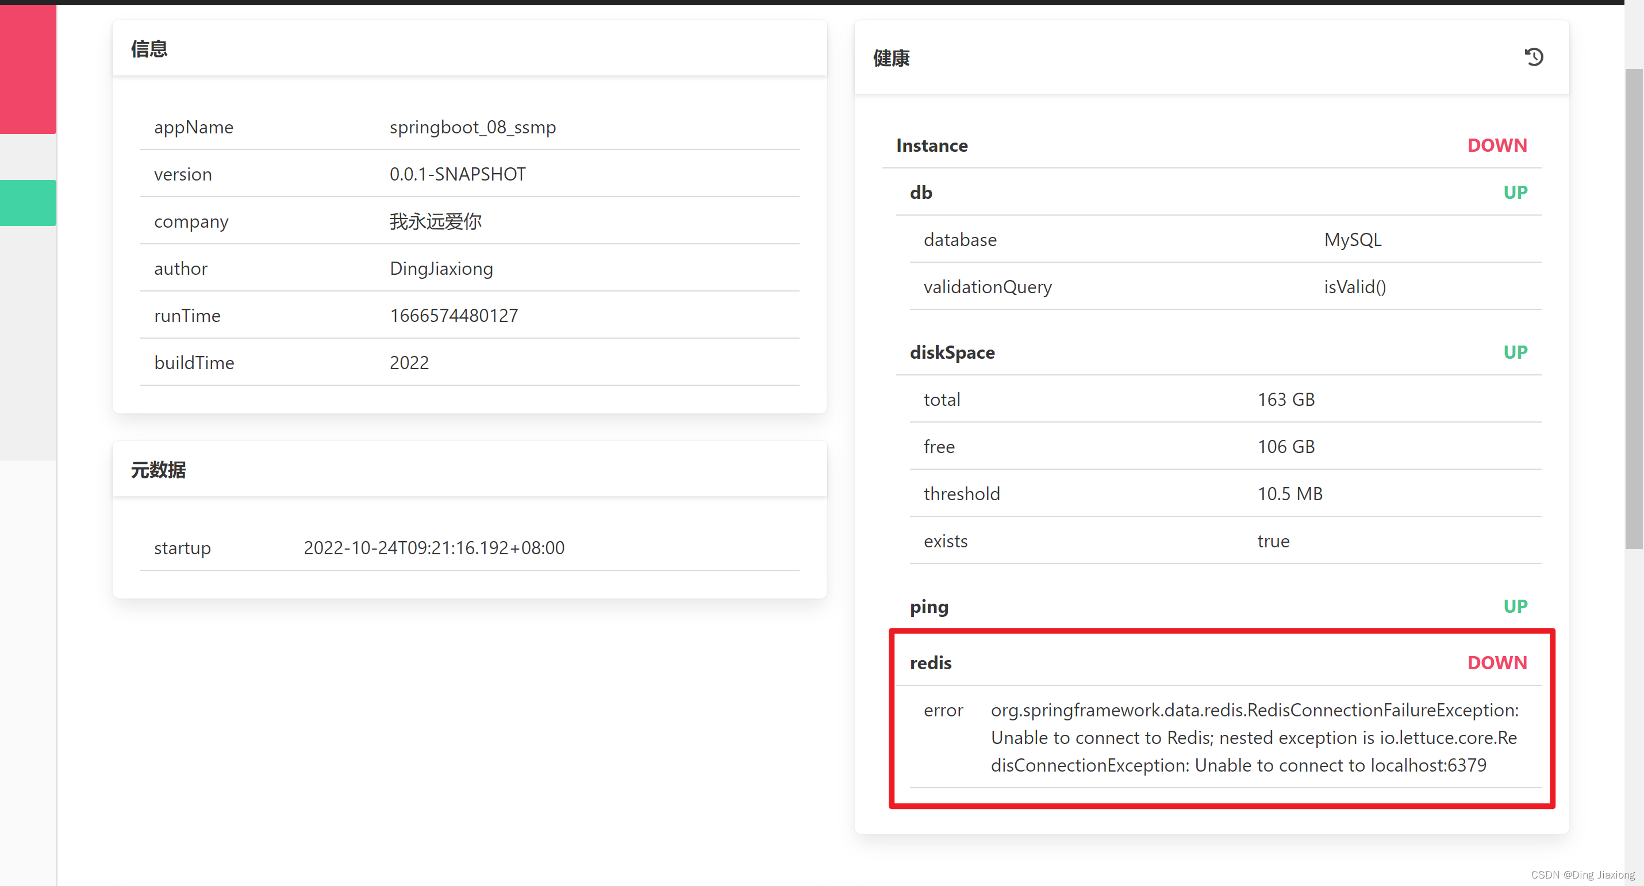Select the appName label
Viewport: 1644px width, 886px height.
click(x=193, y=127)
